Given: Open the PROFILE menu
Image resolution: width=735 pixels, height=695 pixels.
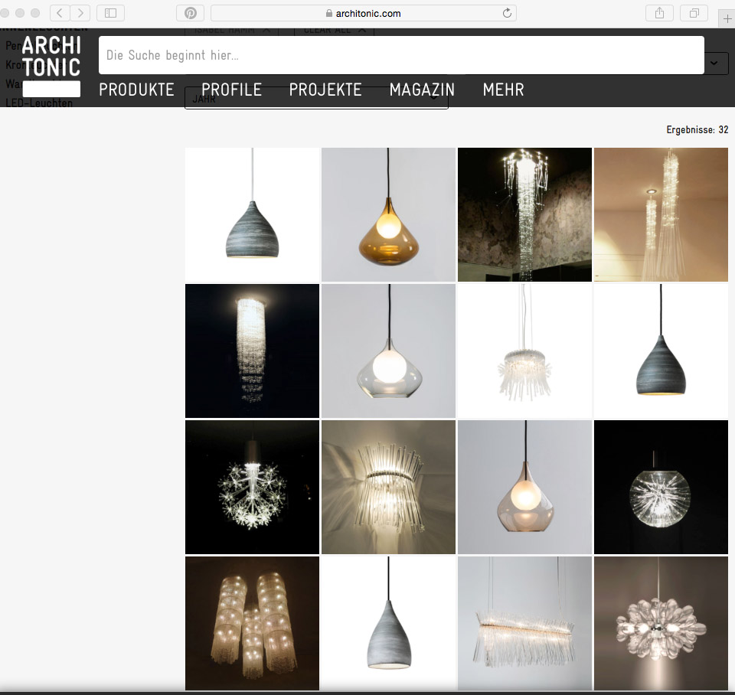Looking at the screenshot, I should click(x=231, y=90).
